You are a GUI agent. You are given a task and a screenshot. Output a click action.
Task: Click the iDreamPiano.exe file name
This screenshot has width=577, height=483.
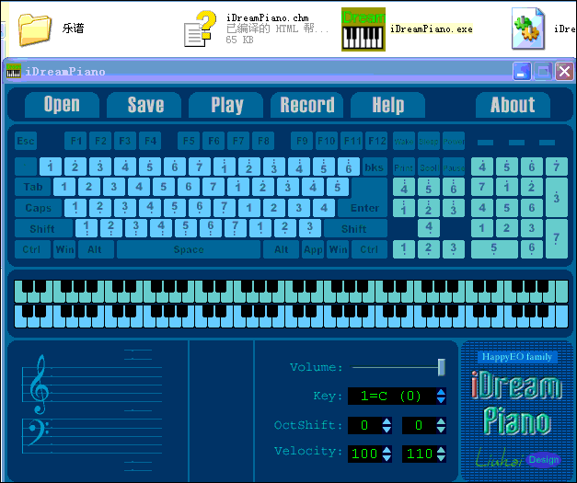pos(432,29)
